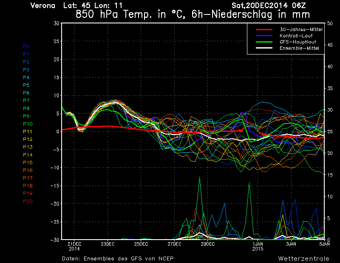
Task: Click the P11 member label
Action: [x=28, y=131]
